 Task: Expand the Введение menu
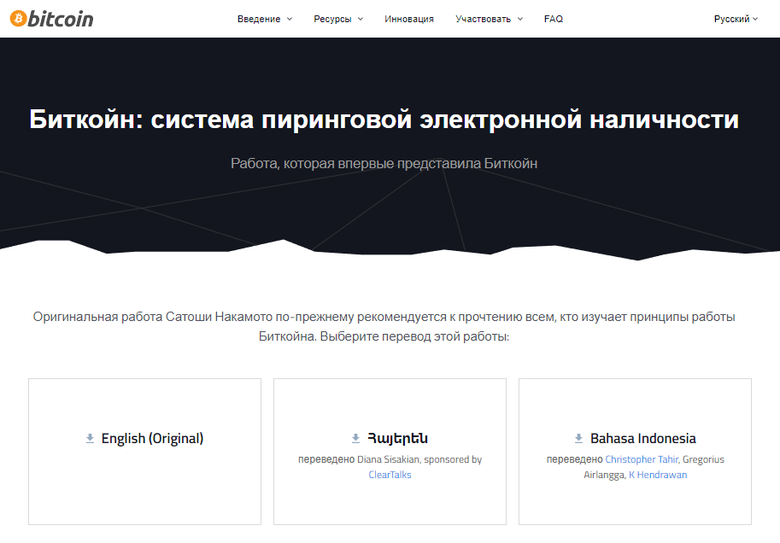click(x=265, y=19)
